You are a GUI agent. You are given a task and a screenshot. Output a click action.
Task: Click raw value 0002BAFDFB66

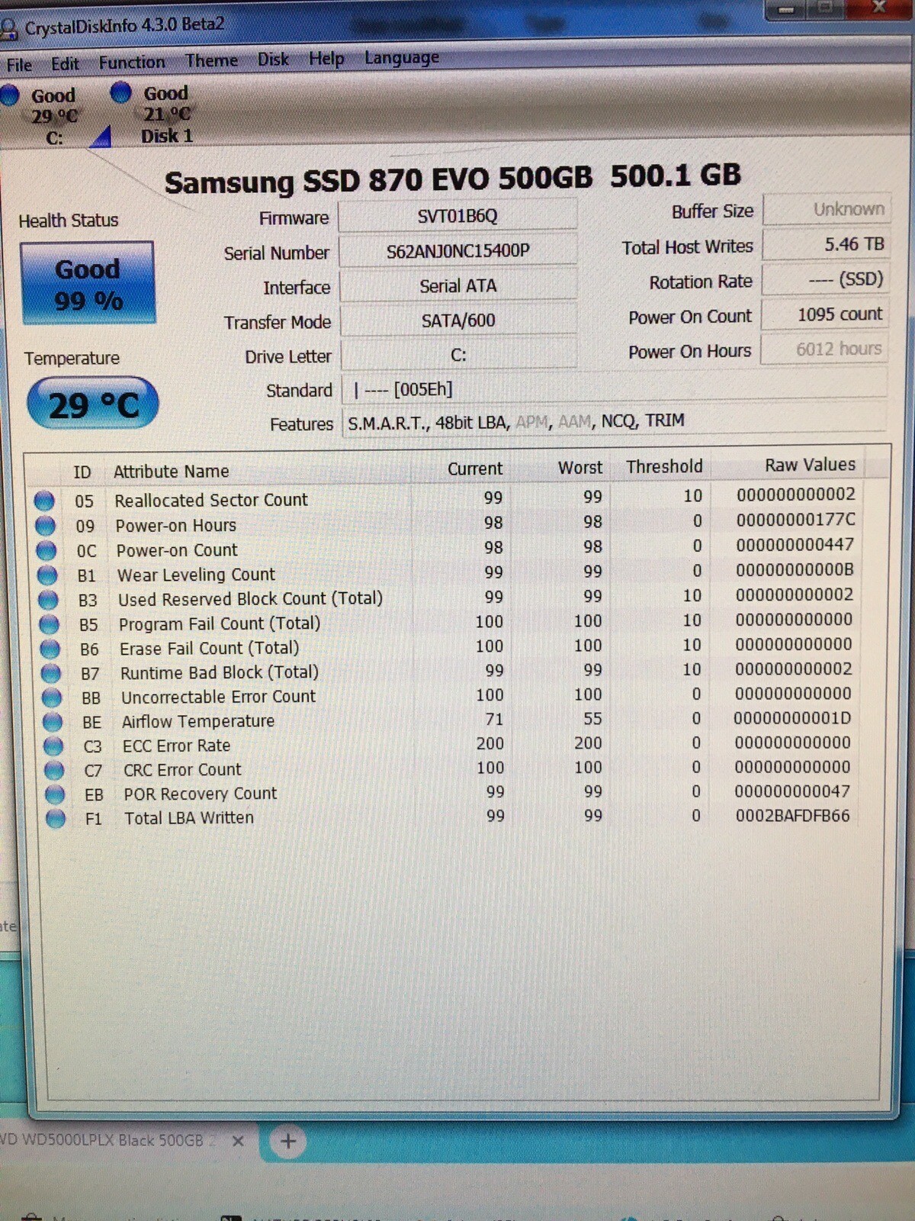click(792, 816)
